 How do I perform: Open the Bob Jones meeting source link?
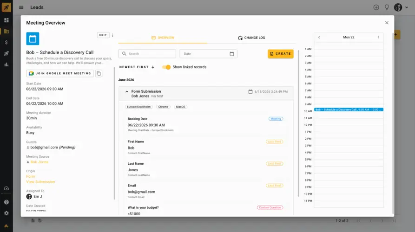[x=39, y=162]
